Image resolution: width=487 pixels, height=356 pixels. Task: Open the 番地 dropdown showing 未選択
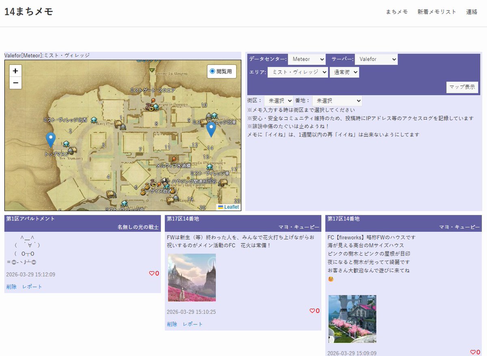pyautogui.click(x=337, y=101)
